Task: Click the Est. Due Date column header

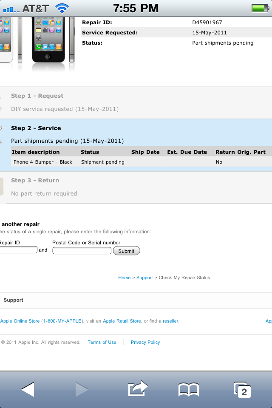Action: click(187, 152)
